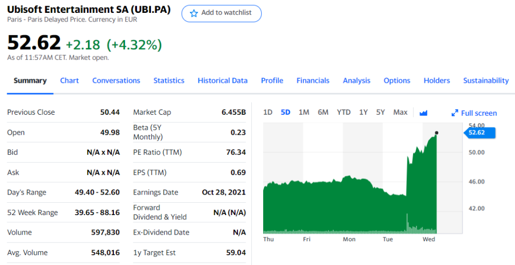Open the Financials tab
This screenshot has height=265, width=515.
[x=313, y=80]
